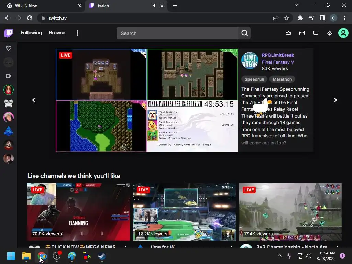
Task: Open Steam from the taskbar
Action: point(102,256)
